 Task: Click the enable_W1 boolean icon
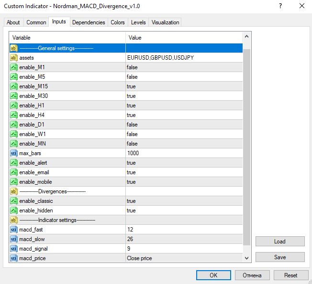(x=14, y=134)
